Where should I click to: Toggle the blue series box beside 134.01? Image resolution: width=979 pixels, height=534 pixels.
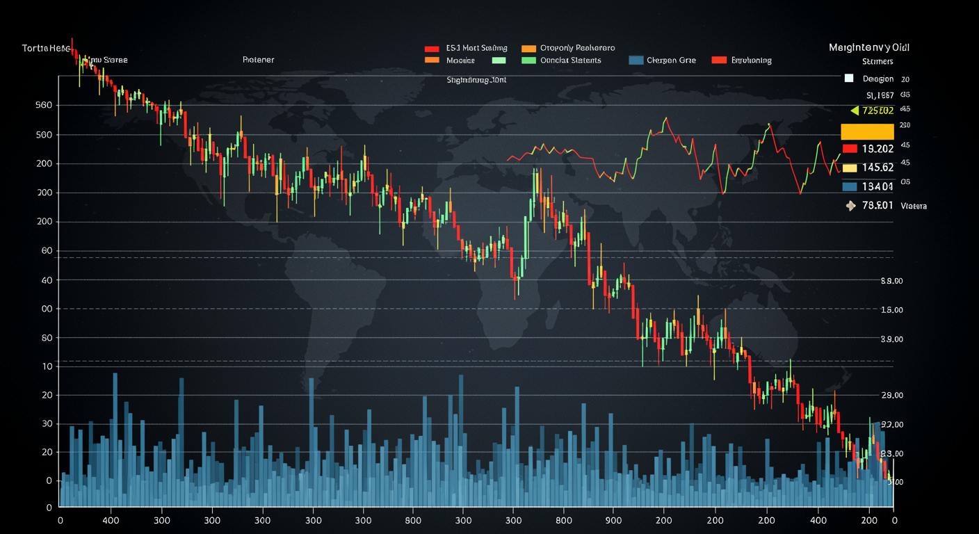click(x=849, y=186)
